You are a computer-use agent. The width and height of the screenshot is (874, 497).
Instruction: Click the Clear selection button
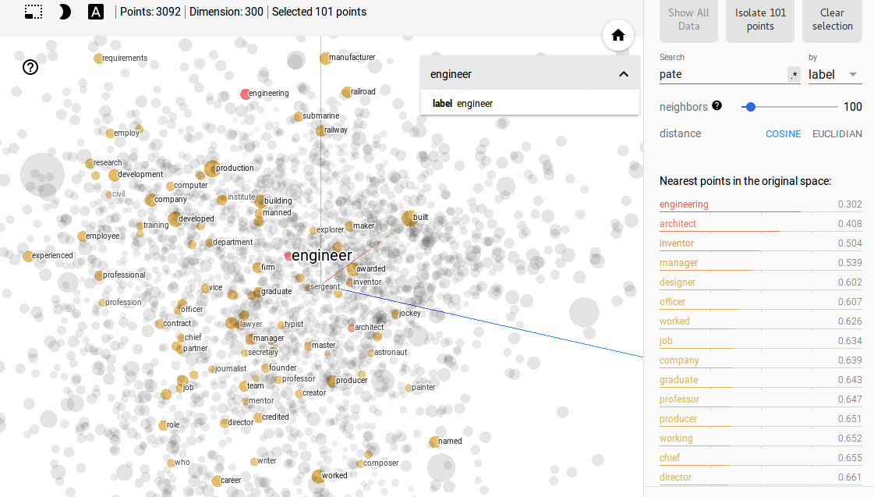(832, 20)
